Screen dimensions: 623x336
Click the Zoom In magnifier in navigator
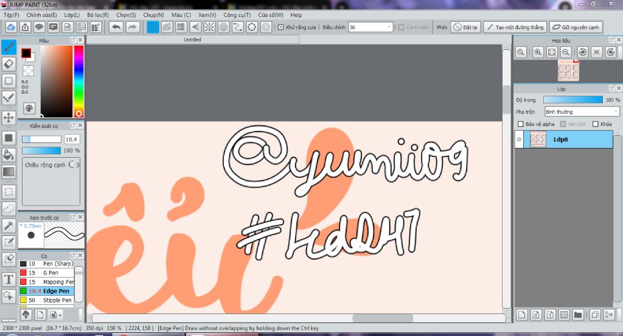click(x=538, y=52)
